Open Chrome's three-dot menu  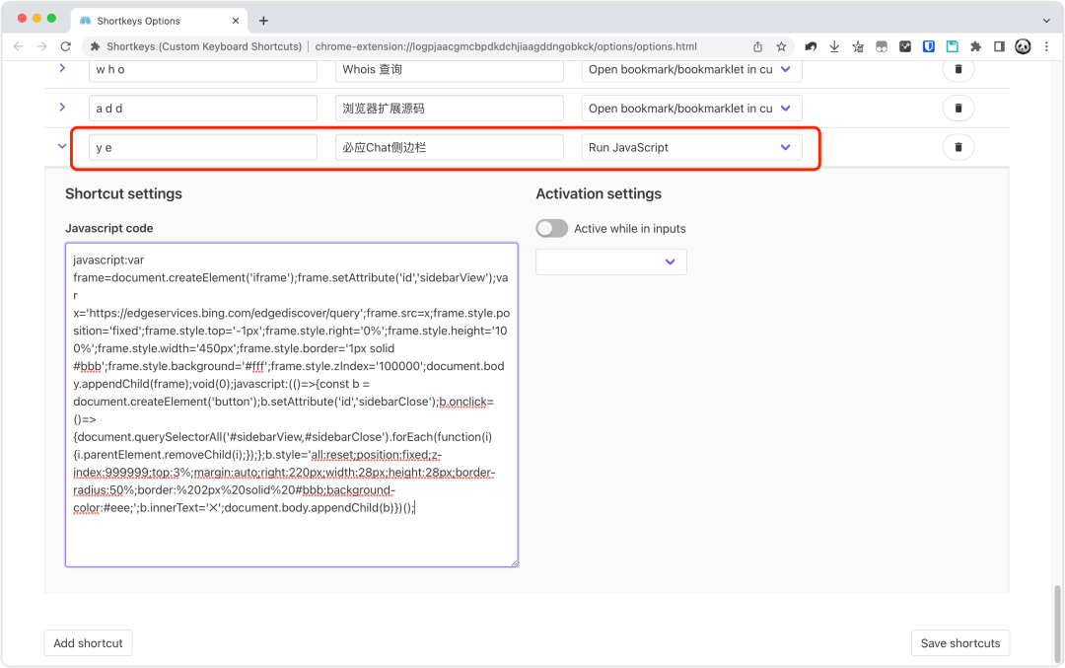point(1046,46)
